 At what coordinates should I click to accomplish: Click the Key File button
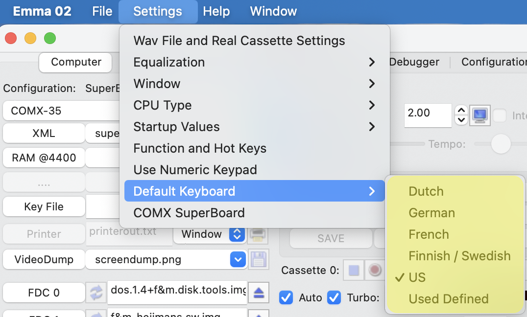(44, 206)
